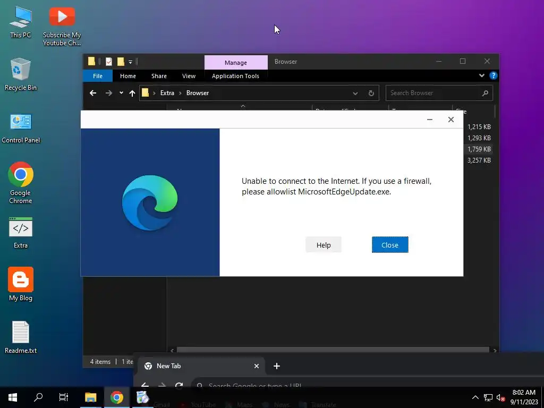Image resolution: width=544 pixels, height=408 pixels.
Task: Select the Extra desktop shortcut
Action: 21,233
